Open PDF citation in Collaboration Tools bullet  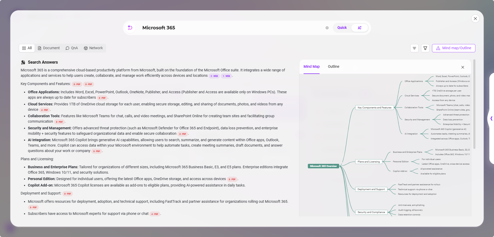(x=59, y=122)
